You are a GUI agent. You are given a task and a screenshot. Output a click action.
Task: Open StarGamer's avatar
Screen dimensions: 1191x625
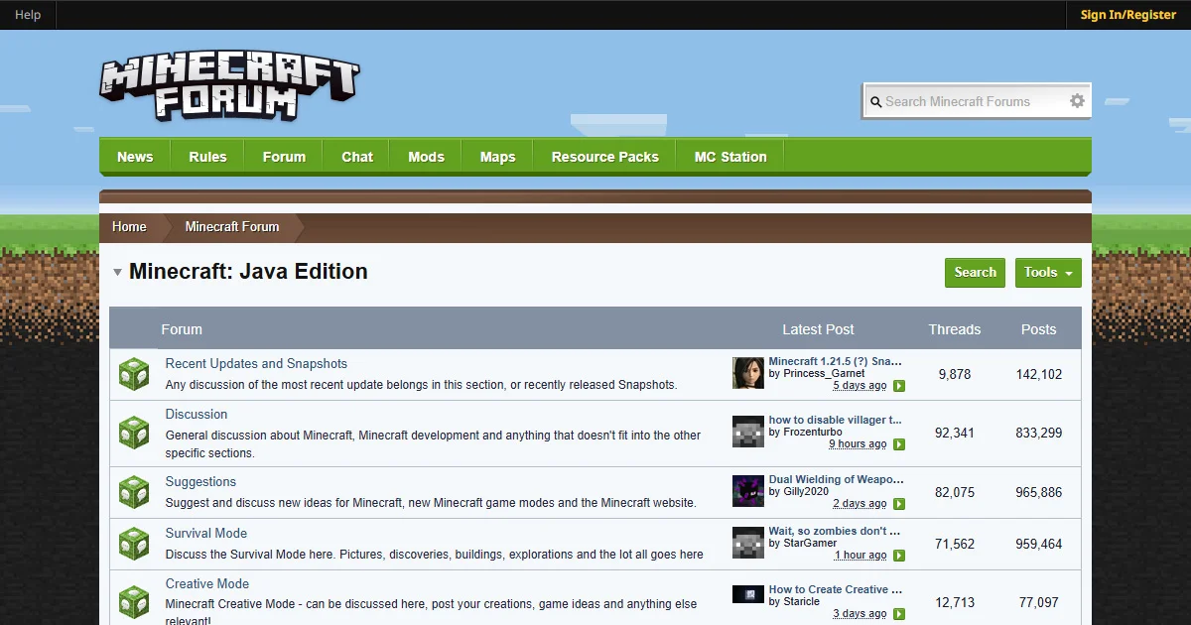[x=748, y=543]
